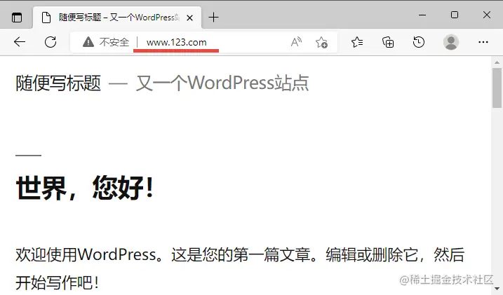Select the 随便写标题 page tab
503x295 pixels.
[117, 18]
